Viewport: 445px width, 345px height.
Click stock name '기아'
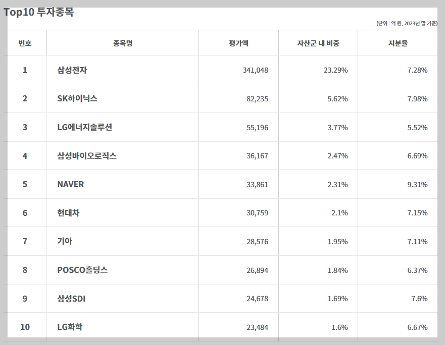[65, 241]
